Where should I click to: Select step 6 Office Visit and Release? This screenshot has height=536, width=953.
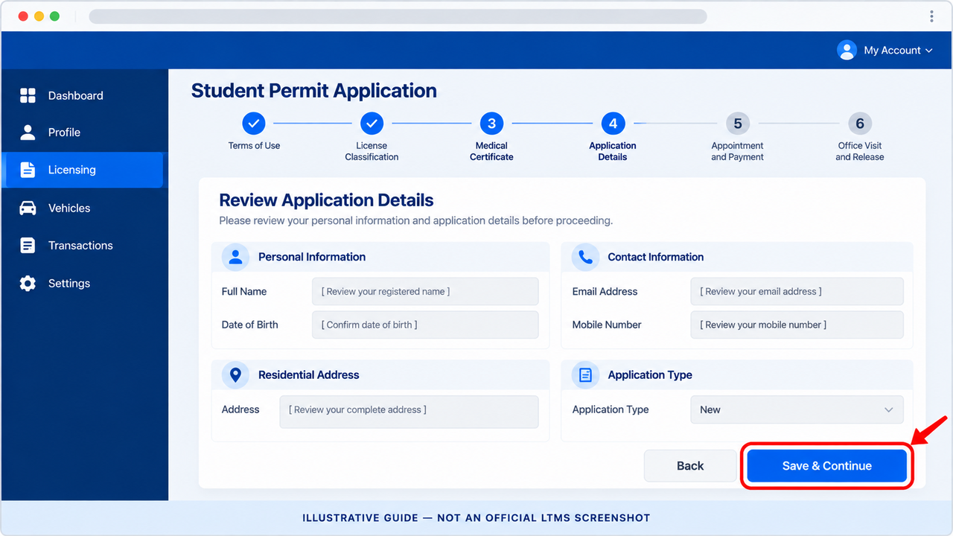click(860, 123)
